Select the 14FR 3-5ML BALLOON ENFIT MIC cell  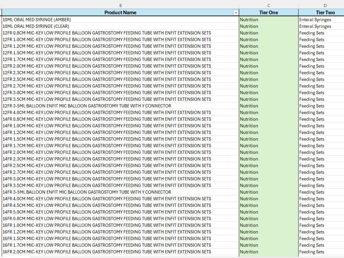click(120, 192)
